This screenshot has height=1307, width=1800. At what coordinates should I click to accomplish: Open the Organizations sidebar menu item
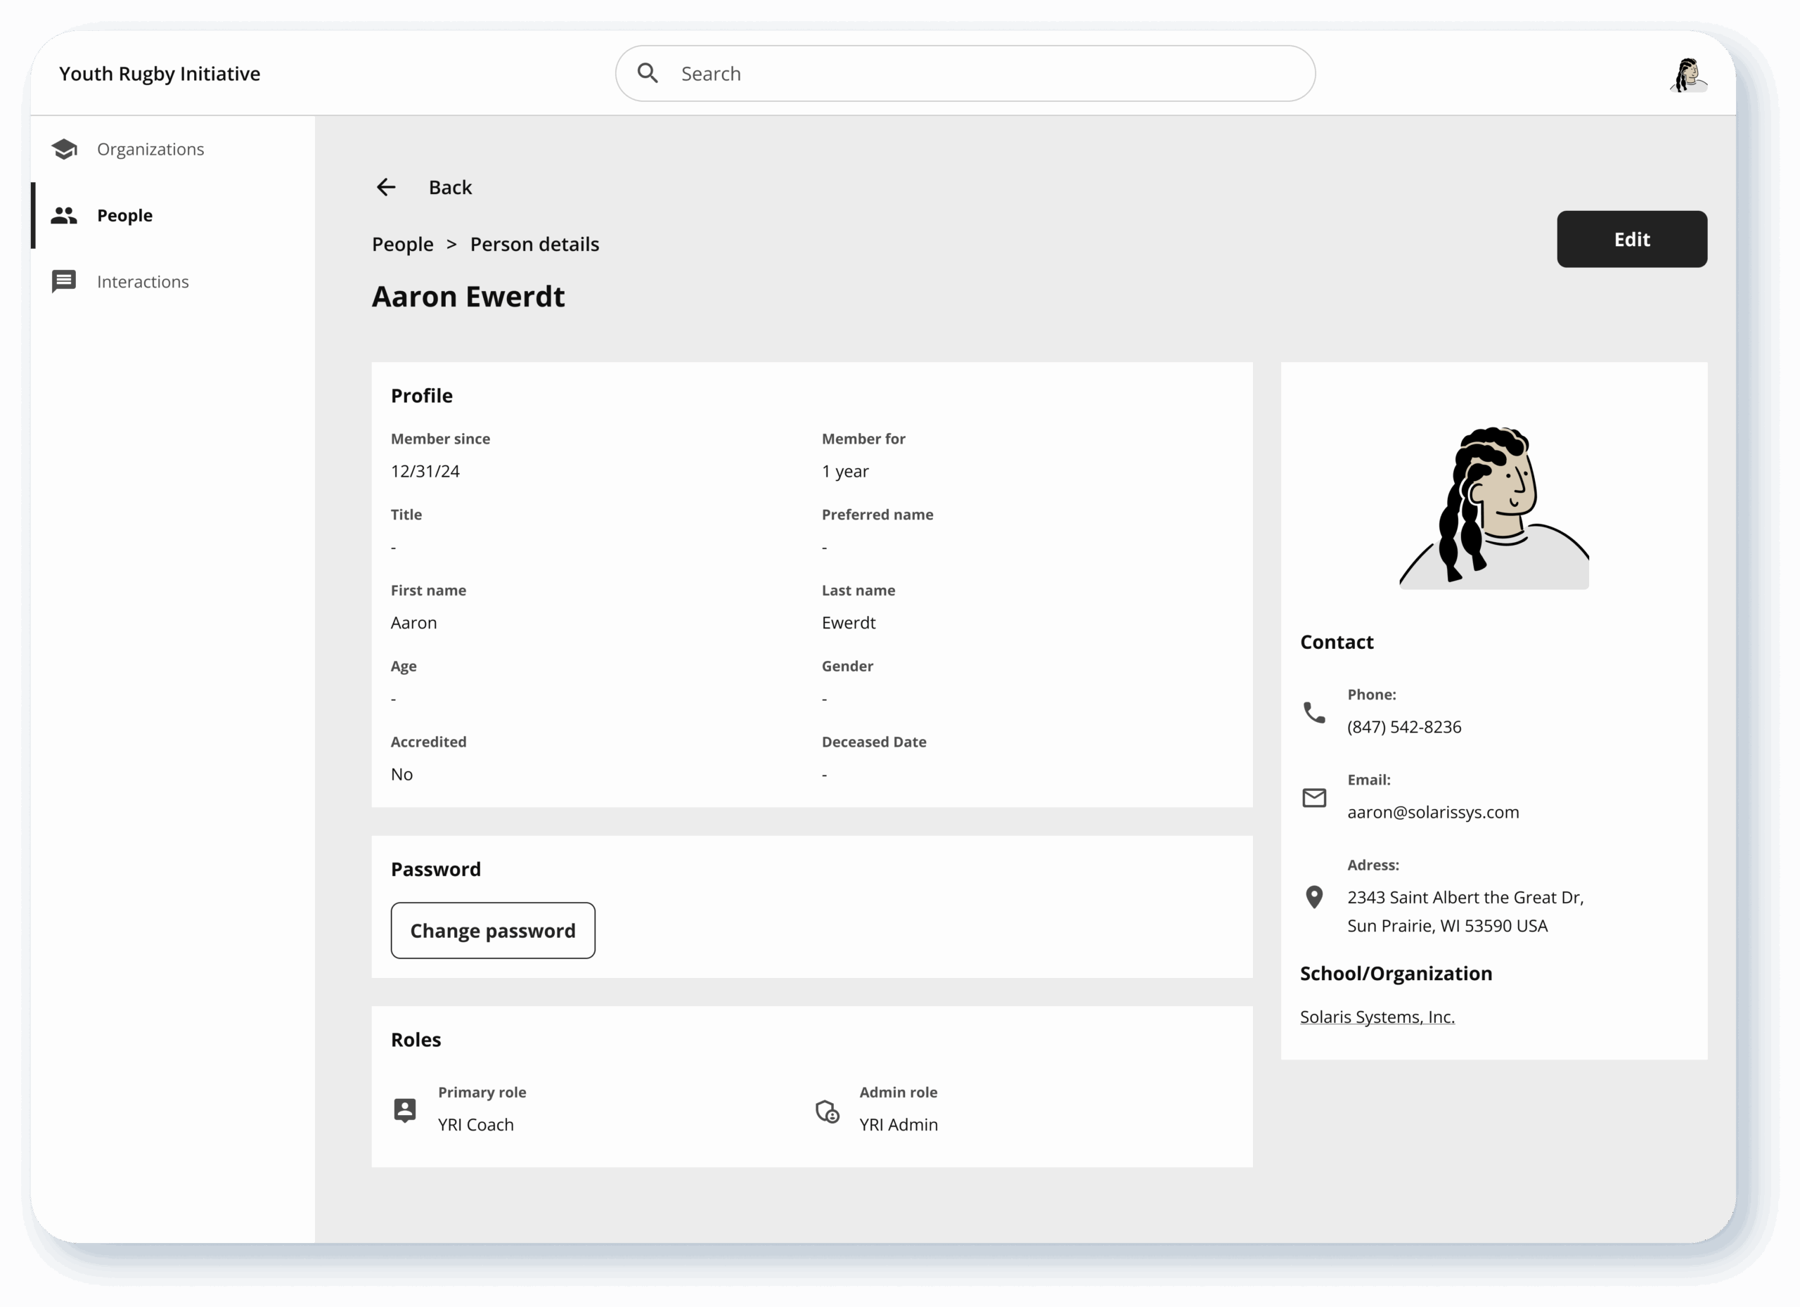click(x=150, y=149)
